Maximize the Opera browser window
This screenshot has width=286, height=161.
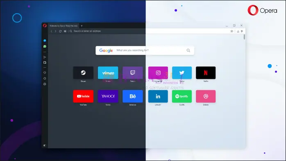[234, 25]
